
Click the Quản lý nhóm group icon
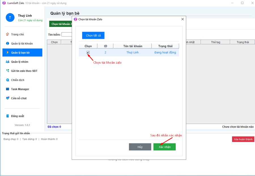(x=8, y=62)
